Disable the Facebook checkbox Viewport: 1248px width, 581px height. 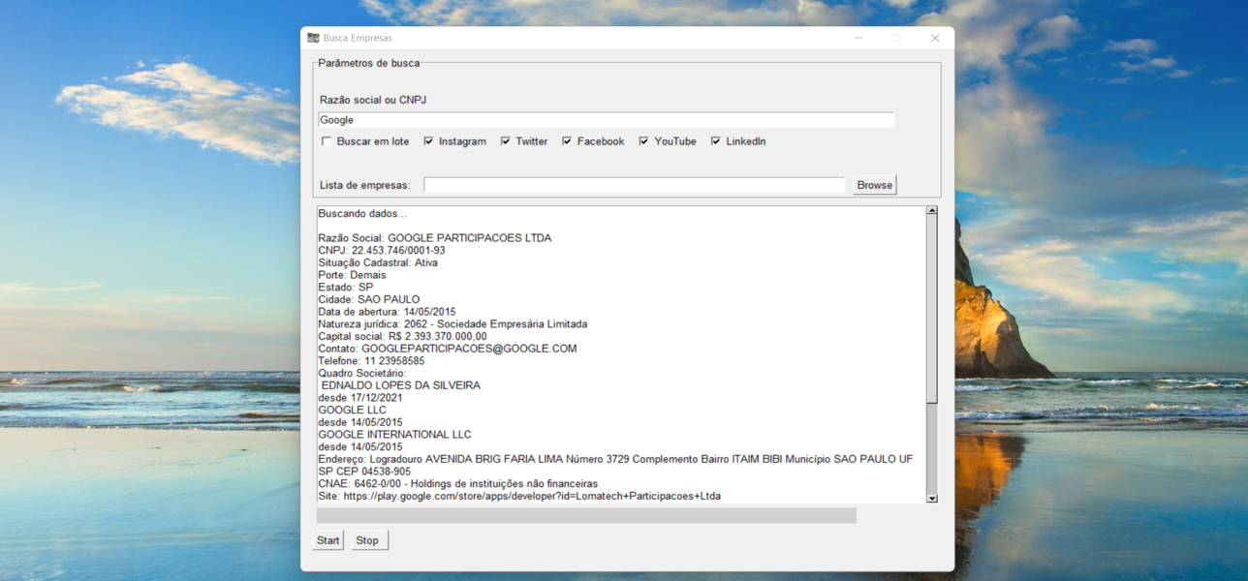[567, 141]
